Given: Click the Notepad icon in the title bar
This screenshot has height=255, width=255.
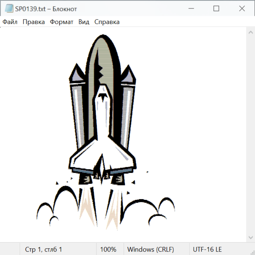Looking at the screenshot, I should point(9,9).
